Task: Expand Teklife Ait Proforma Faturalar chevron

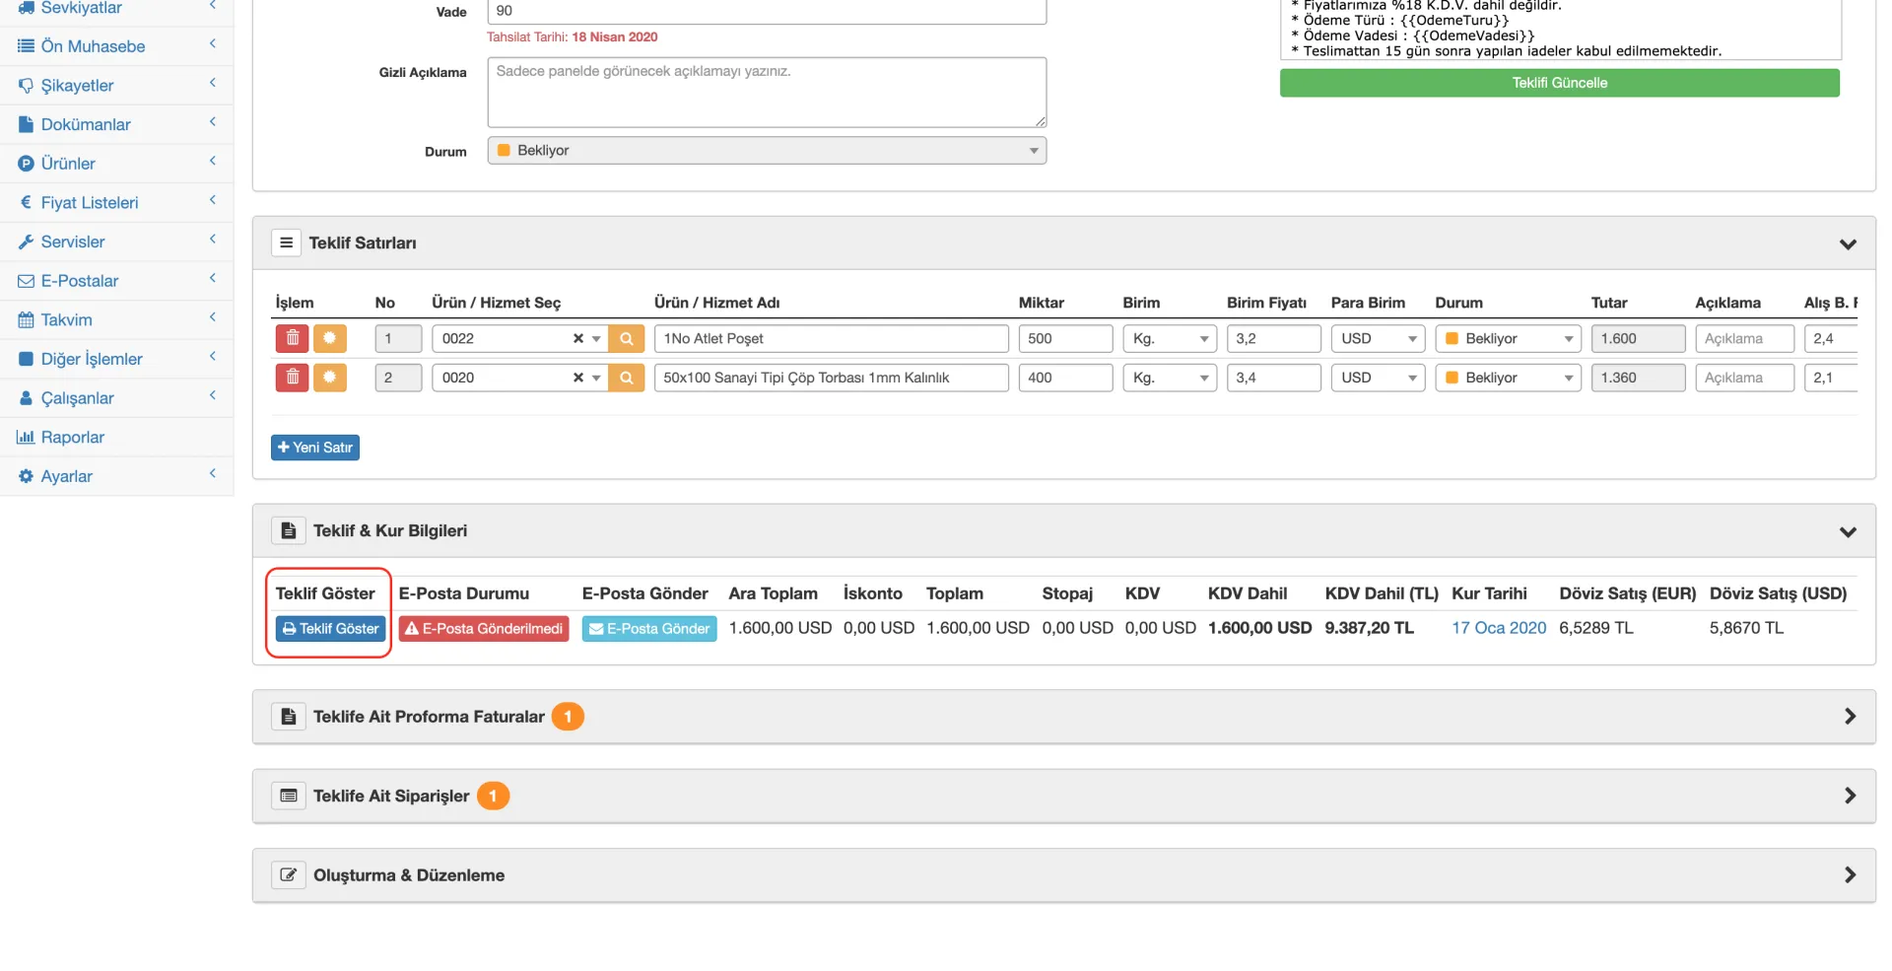Action: 1850,717
